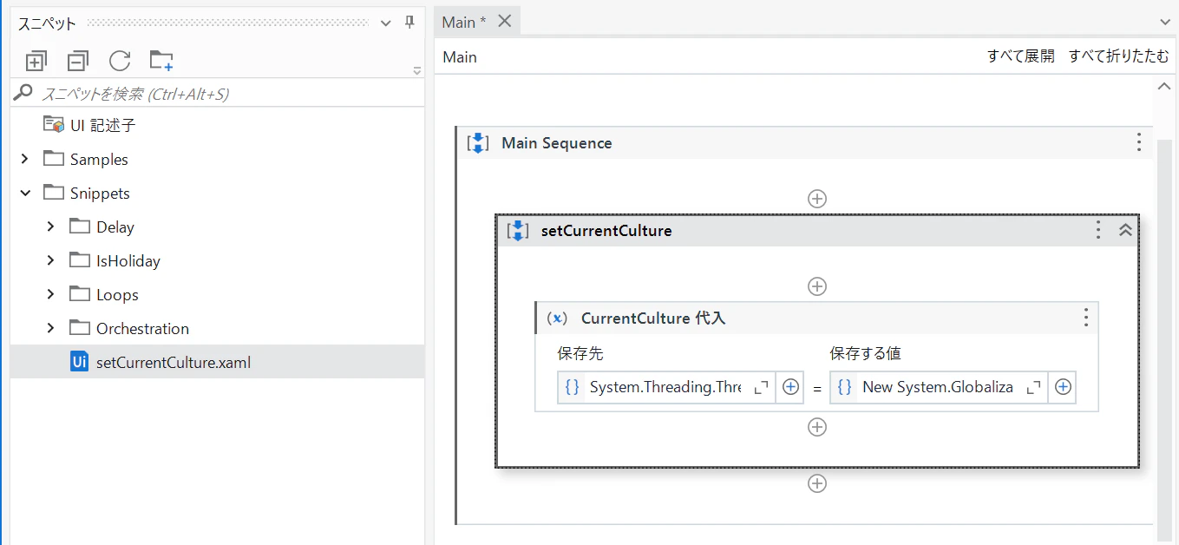This screenshot has height=545, width=1179.
Task: Click the plus button for 保存する値
Action: click(1063, 387)
